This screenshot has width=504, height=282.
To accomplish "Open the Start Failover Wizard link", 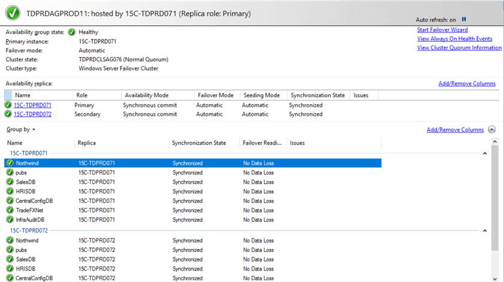I will (442, 30).
